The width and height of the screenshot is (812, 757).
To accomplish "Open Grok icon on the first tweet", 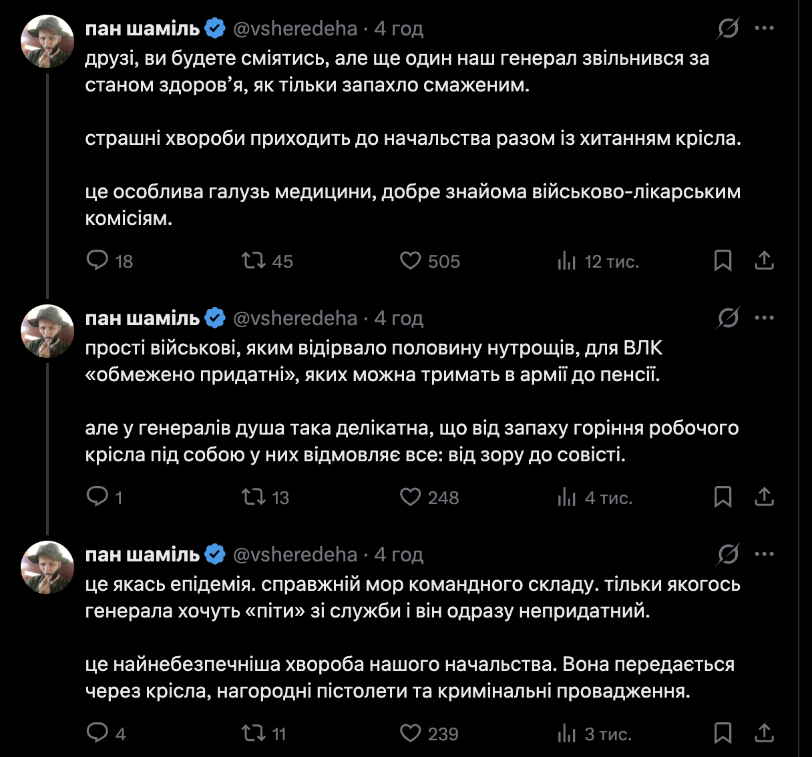I will click(728, 29).
